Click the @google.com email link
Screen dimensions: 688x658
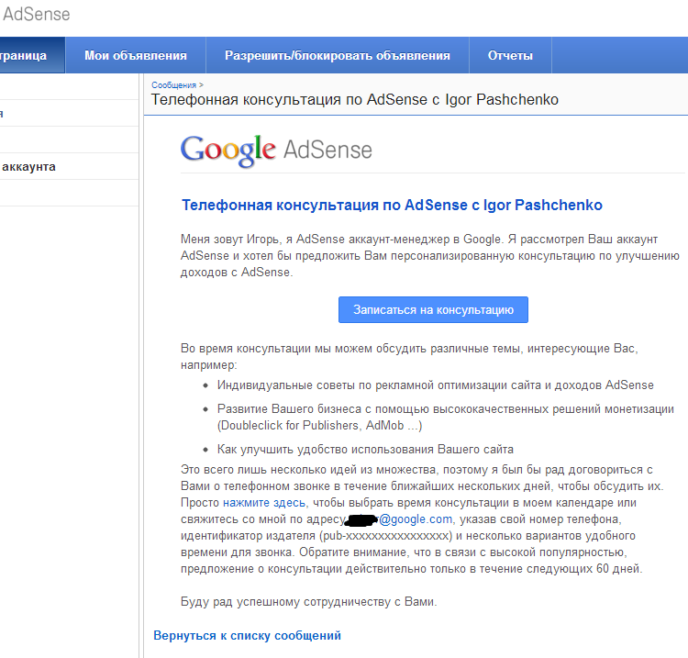(415, 519)
